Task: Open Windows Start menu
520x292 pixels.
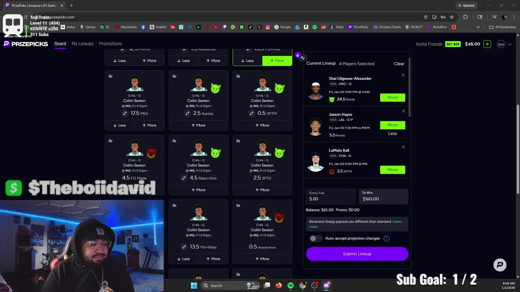Action: tap(194, 286)
